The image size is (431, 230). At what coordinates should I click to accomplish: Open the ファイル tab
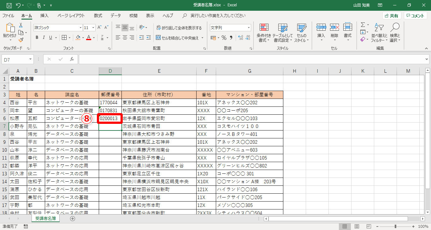coord(8,15)
